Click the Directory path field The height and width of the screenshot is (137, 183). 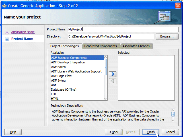click(x=111, y=37)
